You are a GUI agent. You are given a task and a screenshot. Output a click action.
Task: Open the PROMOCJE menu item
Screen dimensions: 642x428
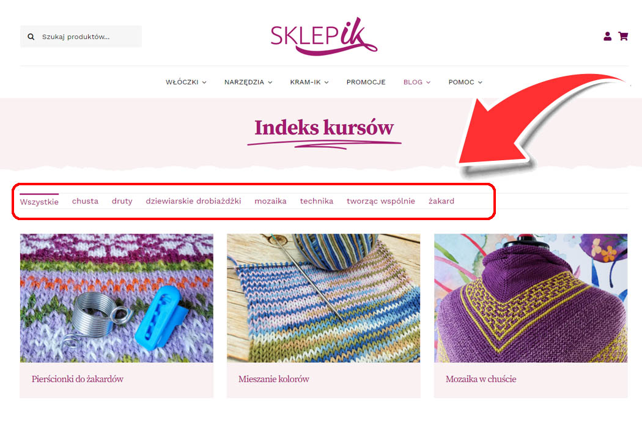366,82
